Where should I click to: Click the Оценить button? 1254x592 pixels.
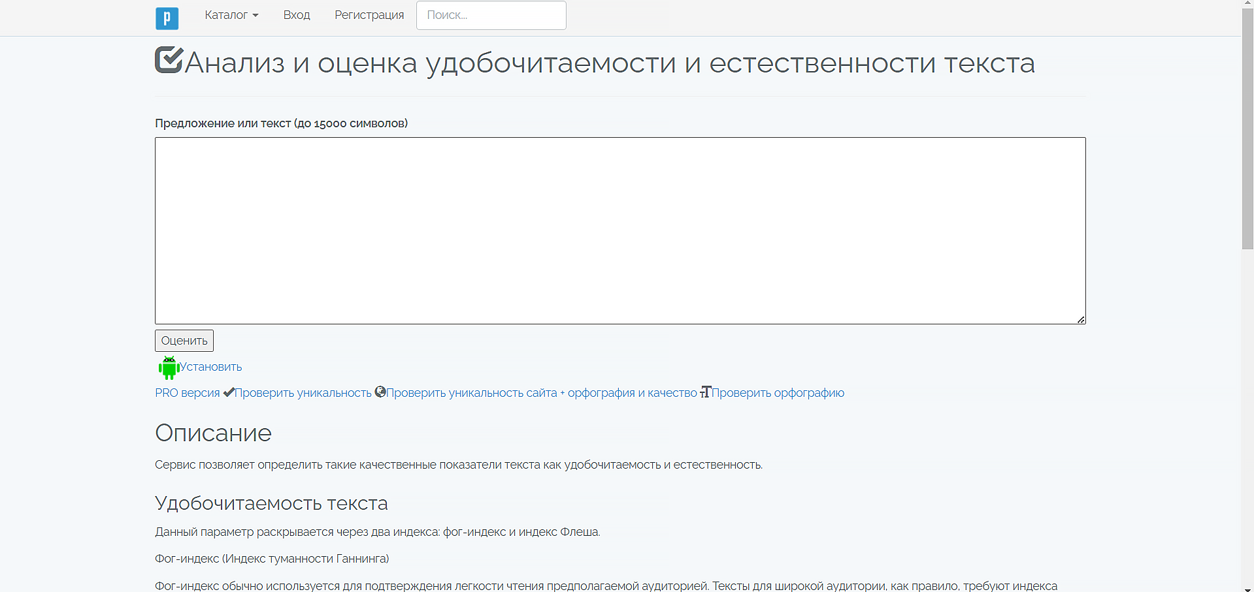click(184, 341)
